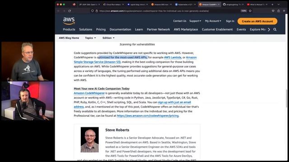Open the Documentation menu item
Viewport: 289px width, 162px height.
pos(121,29)
